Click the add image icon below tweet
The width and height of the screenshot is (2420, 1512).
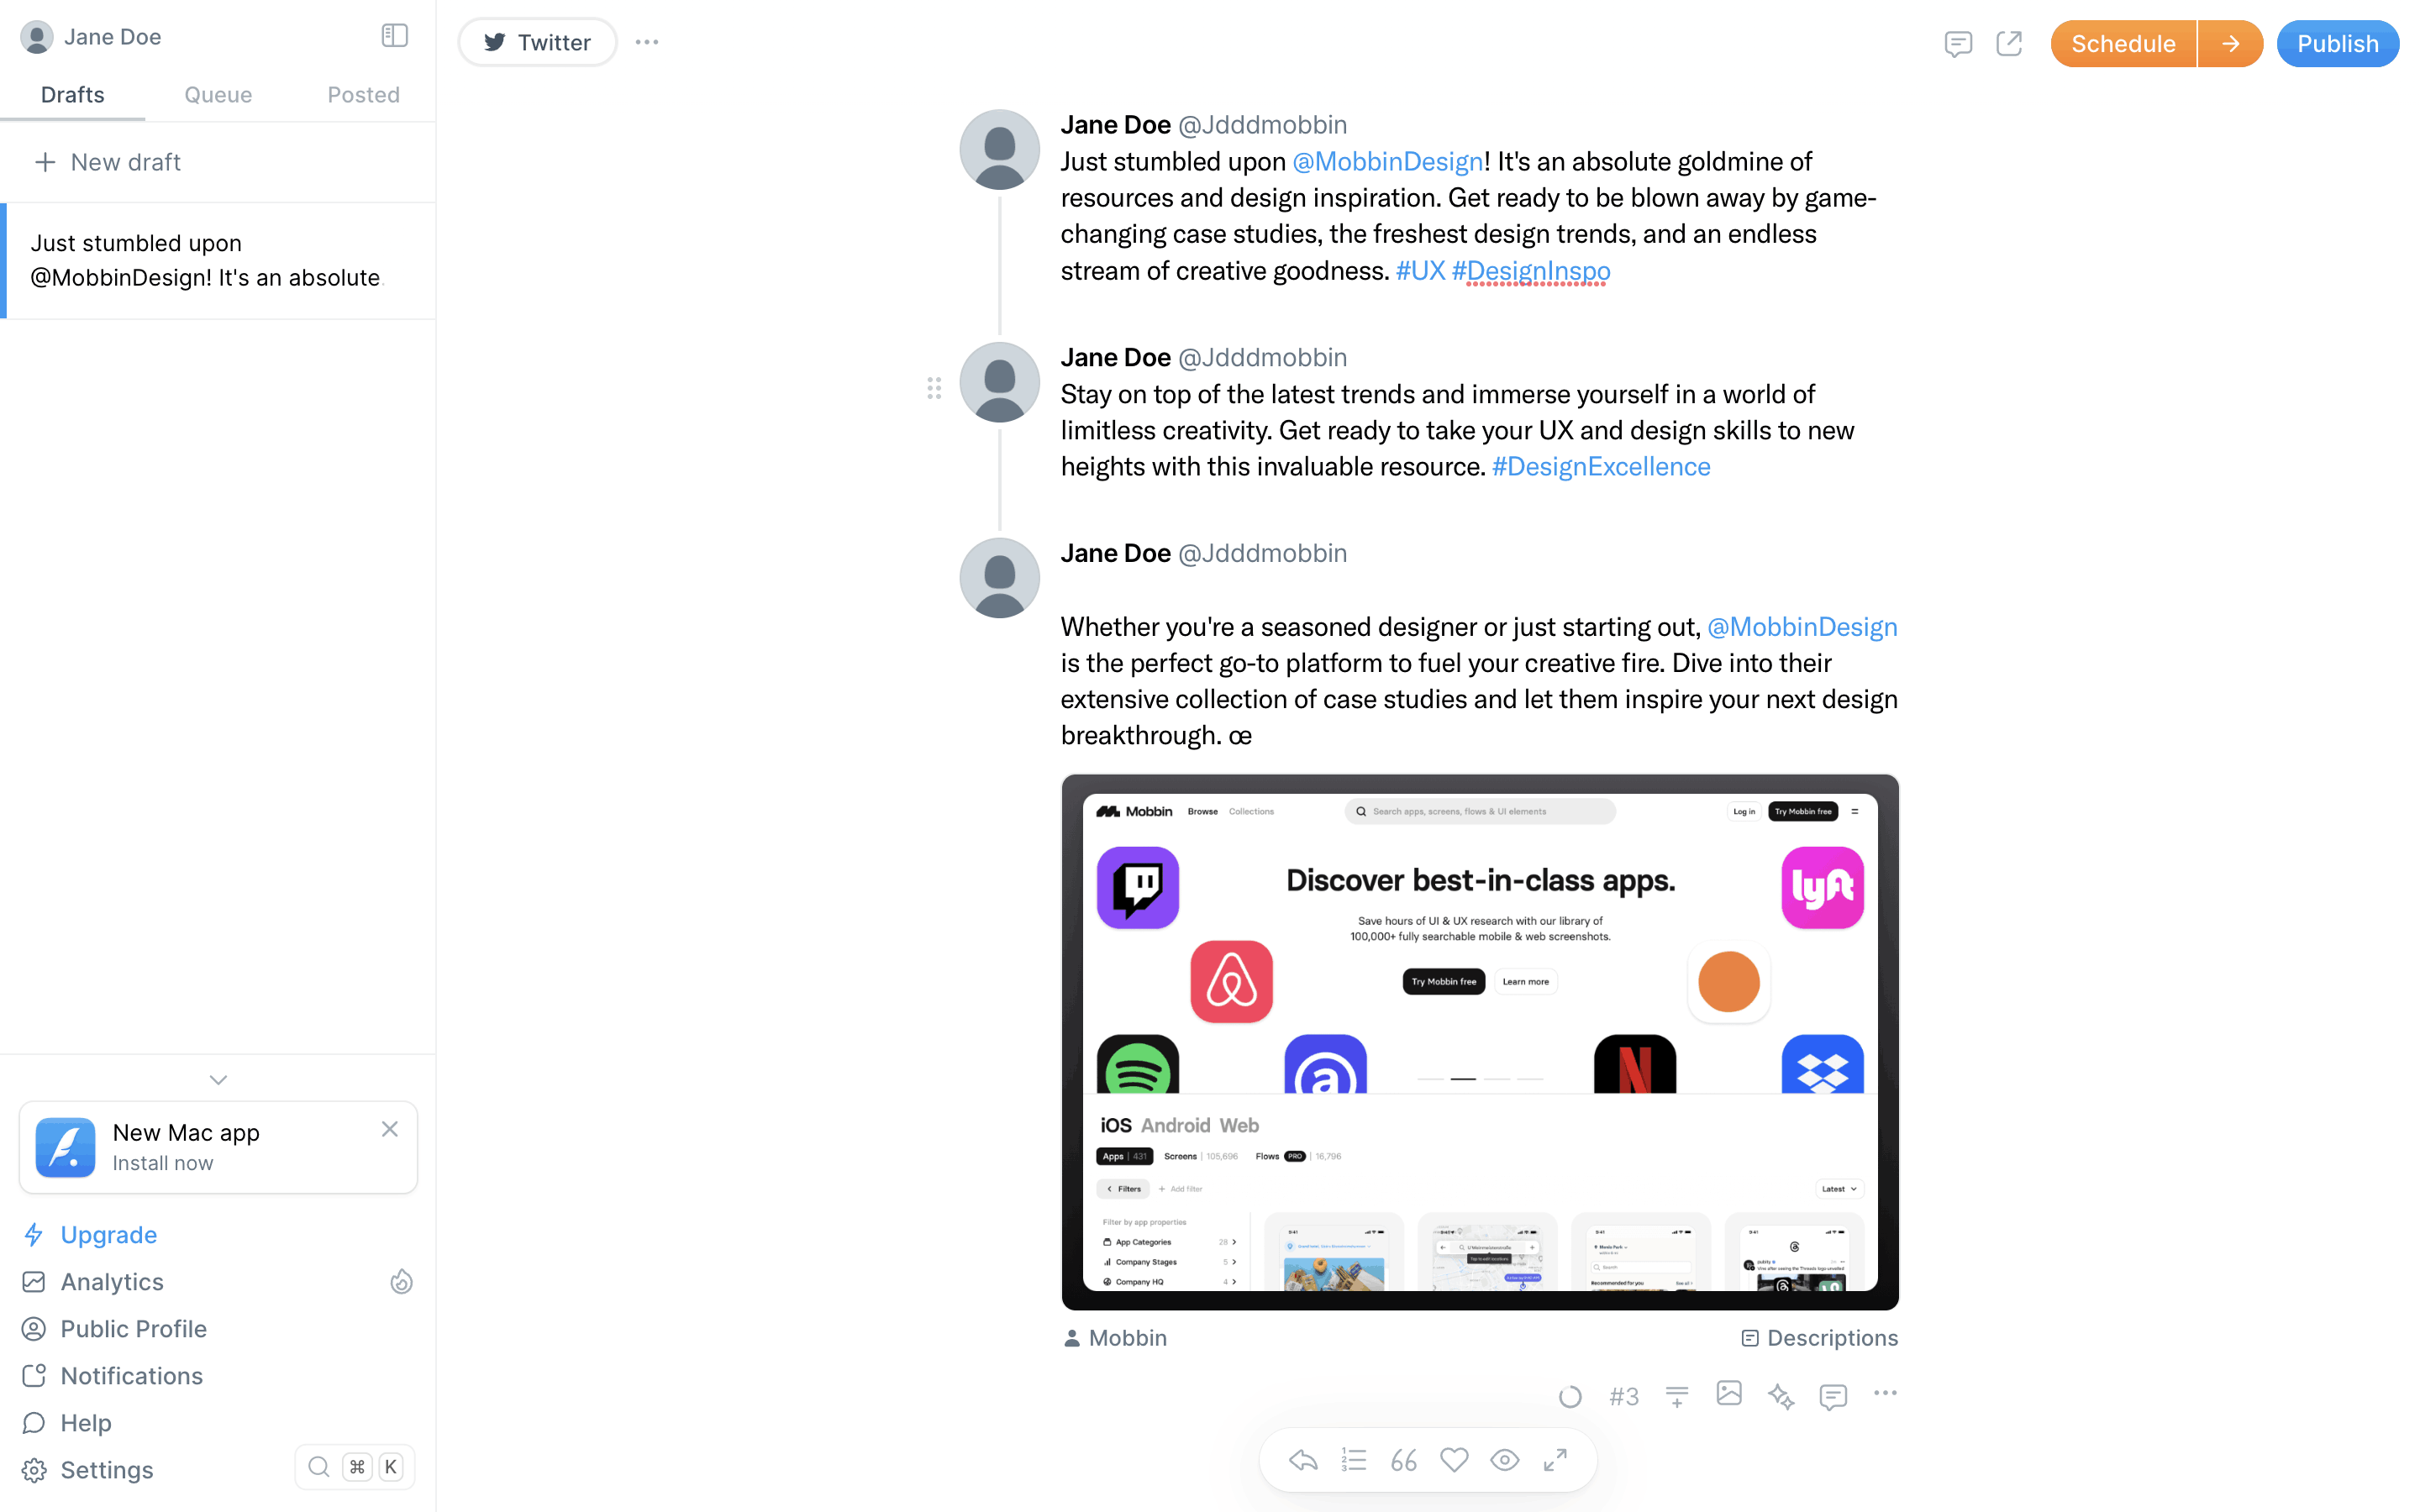pyautogui.click(x=1729, y=1393)
